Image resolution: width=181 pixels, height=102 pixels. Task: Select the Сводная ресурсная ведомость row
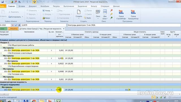(x=90, y=82)
